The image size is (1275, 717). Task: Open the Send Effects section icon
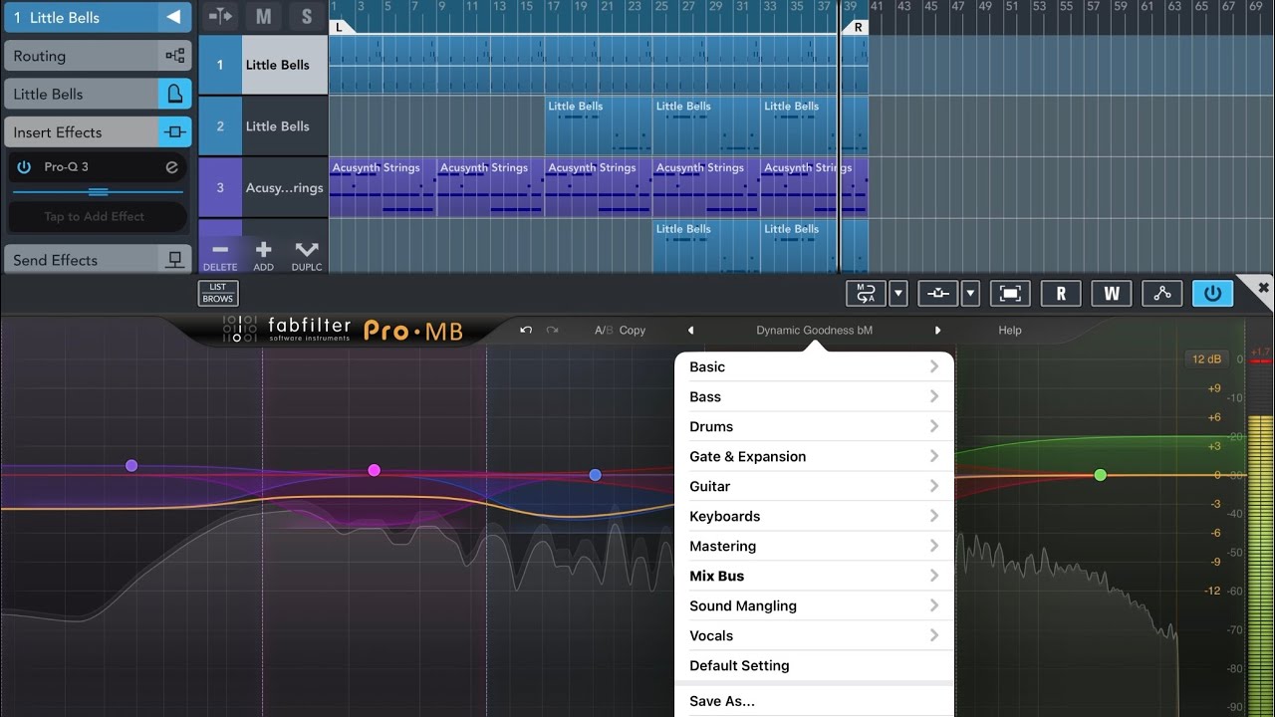pyautogui.click(x=174, y=260)
